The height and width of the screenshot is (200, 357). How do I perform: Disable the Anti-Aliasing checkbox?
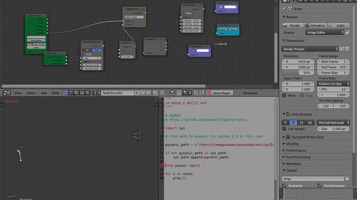tap(288, 114)
